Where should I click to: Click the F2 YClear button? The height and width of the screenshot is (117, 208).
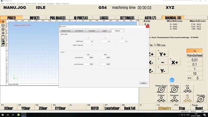(26, 107)
